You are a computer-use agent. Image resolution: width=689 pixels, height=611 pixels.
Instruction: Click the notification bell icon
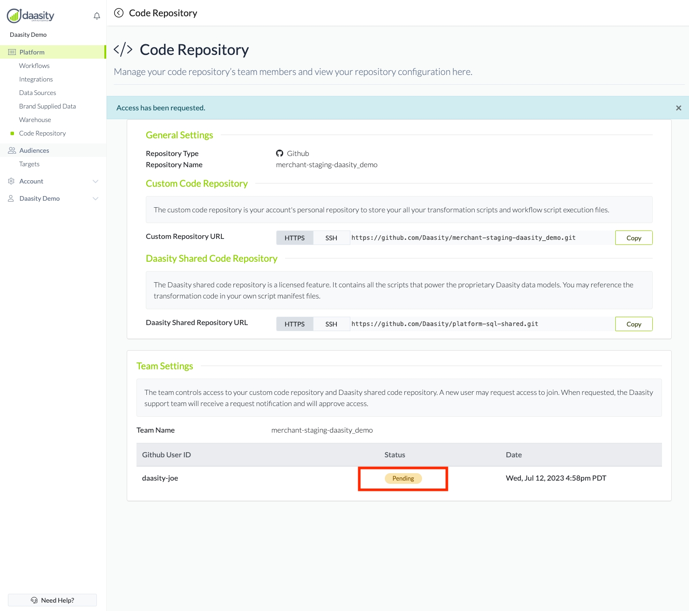97,16
